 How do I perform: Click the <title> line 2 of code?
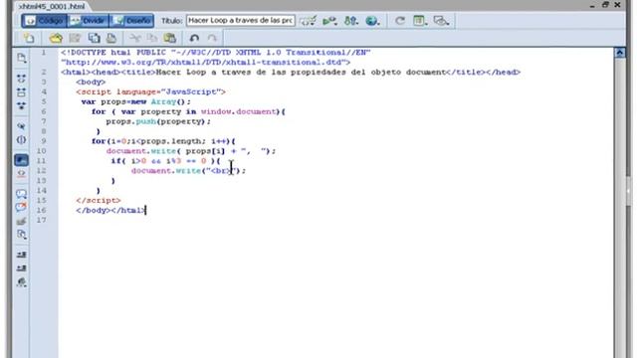pyautogui.click(x=291, y=73)
